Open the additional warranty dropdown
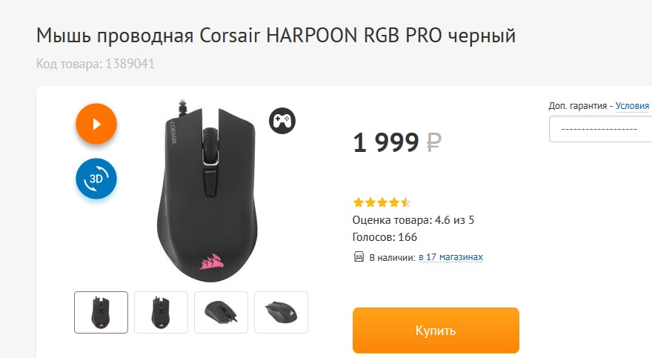The height and width of the screenshot is (358, 652). (x=600, y=129)
